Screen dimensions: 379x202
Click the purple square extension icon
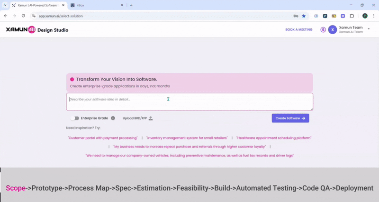coord(343,16)
